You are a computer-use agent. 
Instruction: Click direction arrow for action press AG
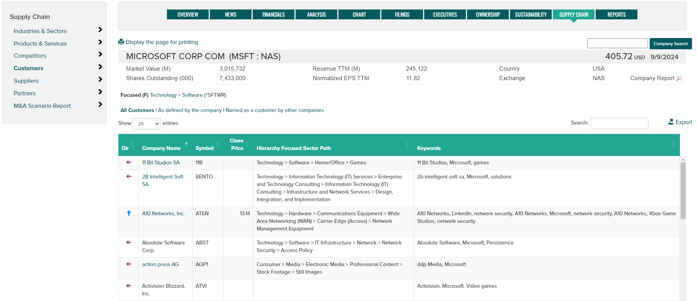pyautogui.click(x=129, y=264)
